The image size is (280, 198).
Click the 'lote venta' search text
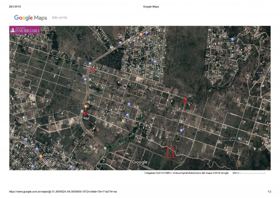coord(59,18)
